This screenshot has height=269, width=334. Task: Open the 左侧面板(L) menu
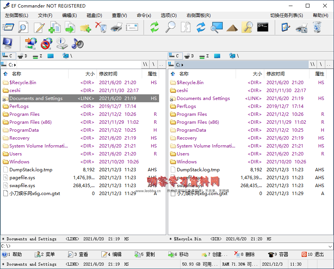[17, 15]
